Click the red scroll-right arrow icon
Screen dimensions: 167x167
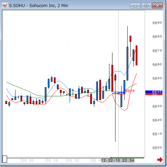tap(160, 160)
